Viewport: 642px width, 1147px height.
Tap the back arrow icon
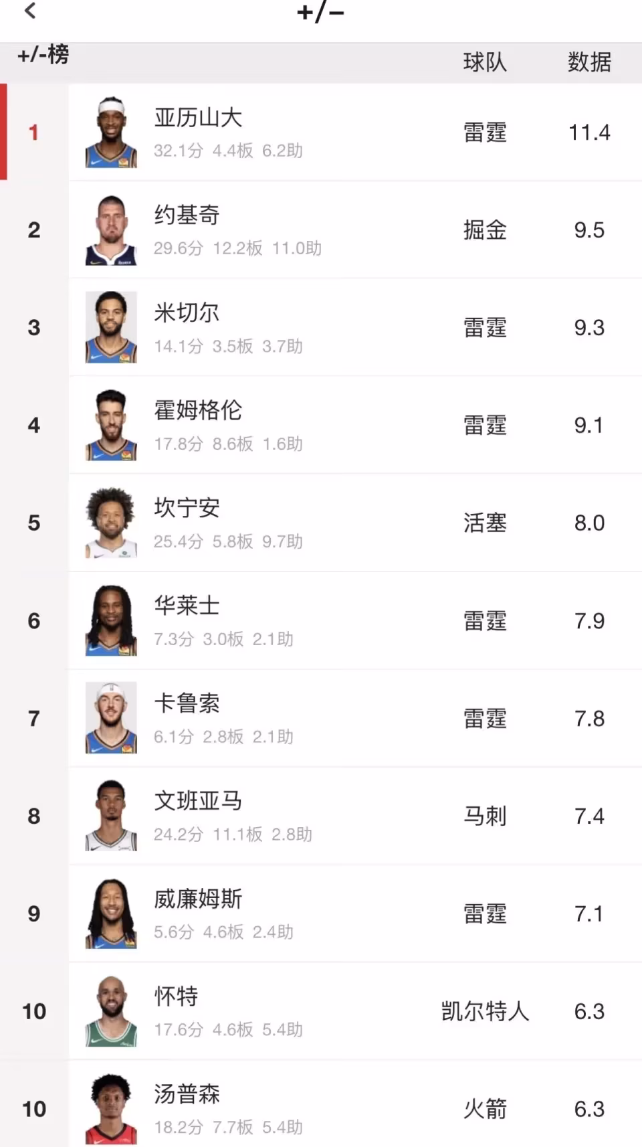tap(30, 11)
